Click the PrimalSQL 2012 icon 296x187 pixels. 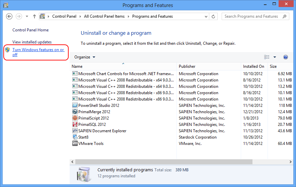75,124
